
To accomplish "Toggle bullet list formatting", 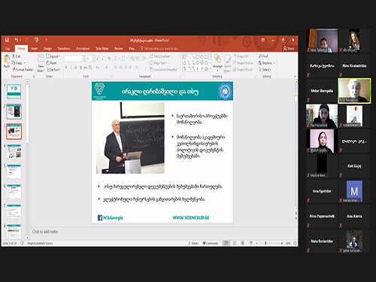I will [x=116, y=59].
